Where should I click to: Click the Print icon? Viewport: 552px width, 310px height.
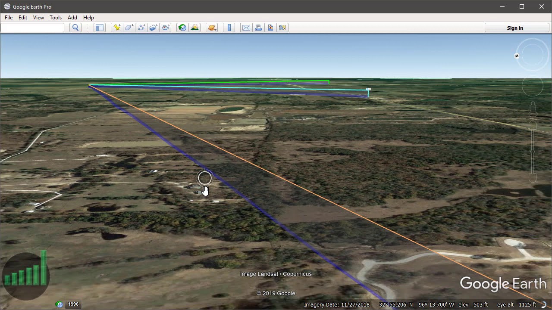258,28
